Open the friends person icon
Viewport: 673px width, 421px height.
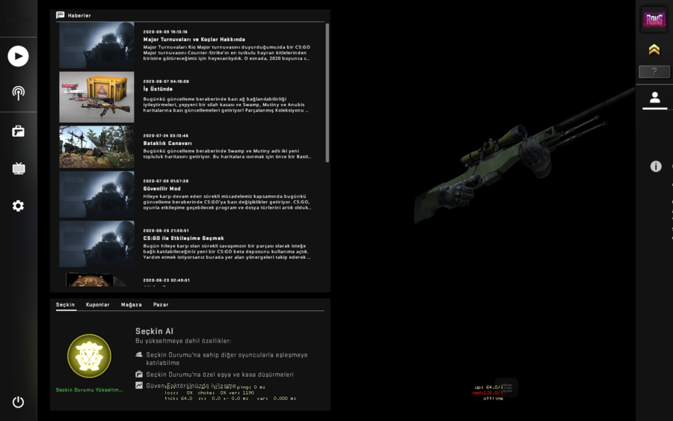pos(654,98)
